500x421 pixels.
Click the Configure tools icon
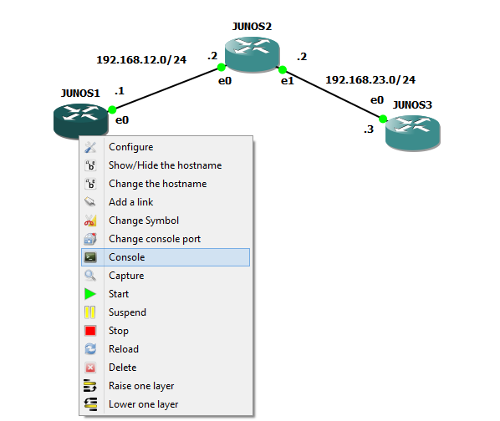coord(90,147)
